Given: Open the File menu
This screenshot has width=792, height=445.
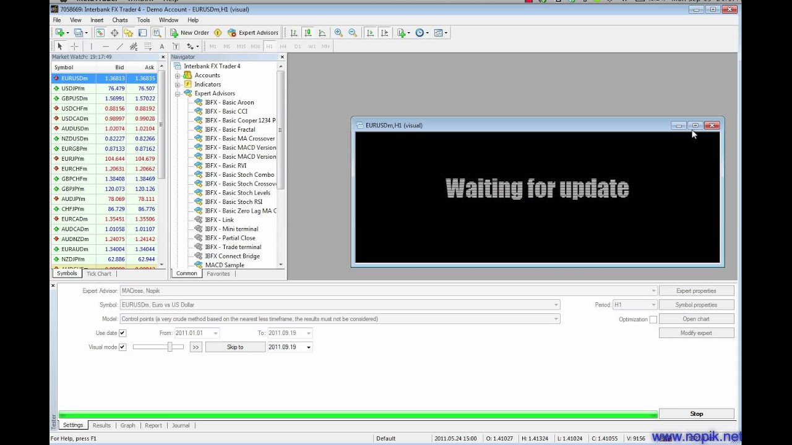Looking at the screenshot, I should pyautogui.click(x=57, y=20).
